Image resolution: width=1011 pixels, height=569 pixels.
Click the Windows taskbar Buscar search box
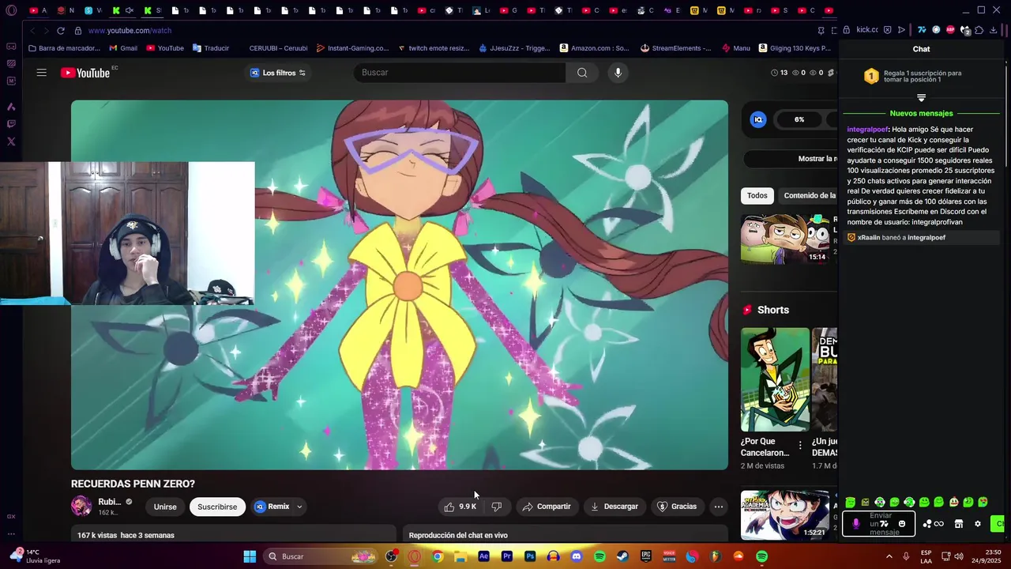coord(320,556)
